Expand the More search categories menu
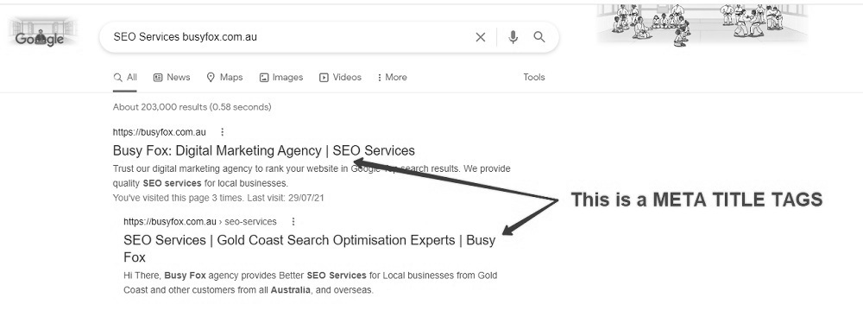The image size is (863, 317). click(x=392, y=77)
